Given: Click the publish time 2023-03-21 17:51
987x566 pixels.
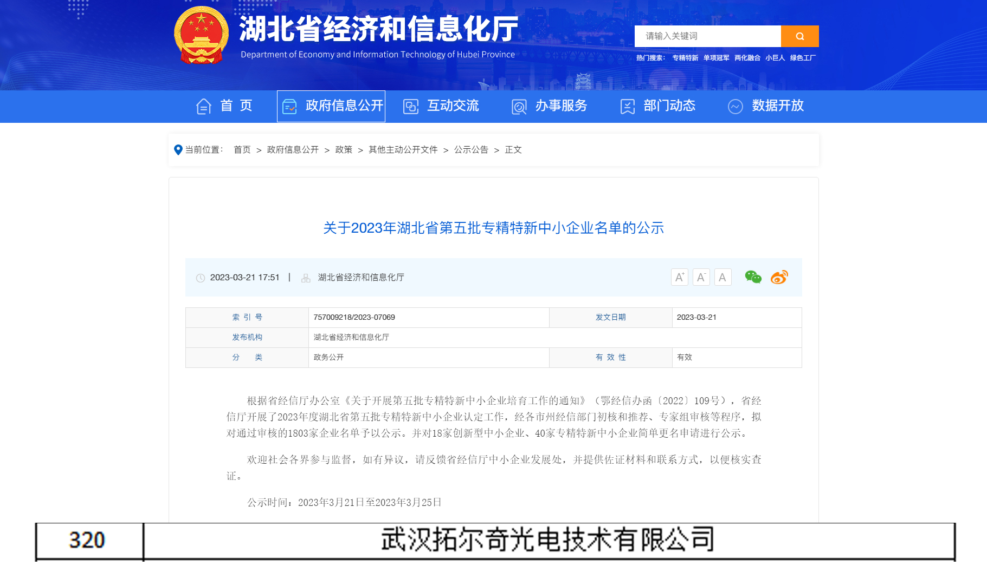Looking at the screenshot, I should coord(245,278).
